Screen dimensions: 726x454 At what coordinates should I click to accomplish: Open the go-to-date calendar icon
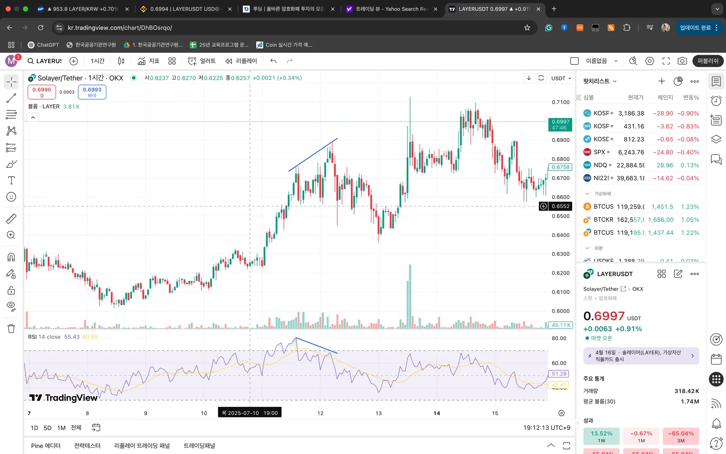click(x=96, y=428)
